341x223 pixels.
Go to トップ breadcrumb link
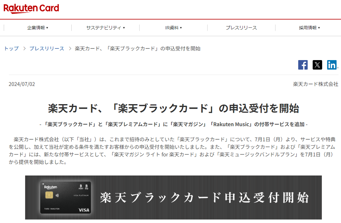pos(12,48)
